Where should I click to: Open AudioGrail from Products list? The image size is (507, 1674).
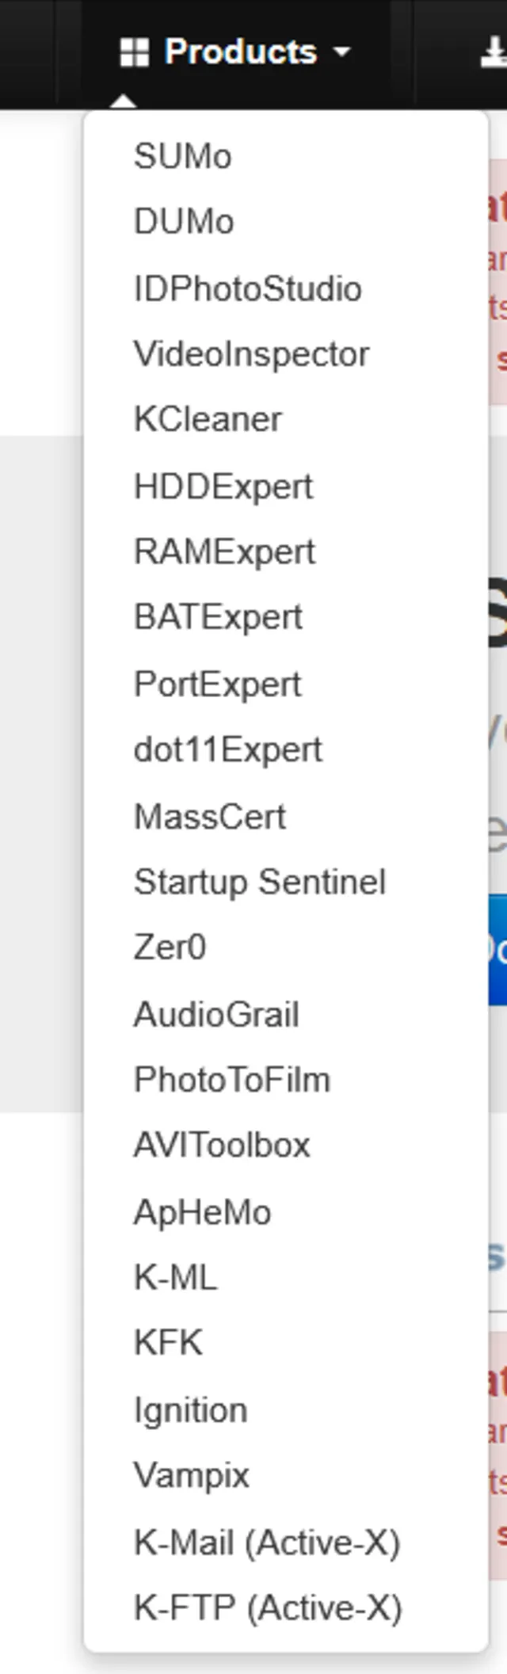[216, 1015]
